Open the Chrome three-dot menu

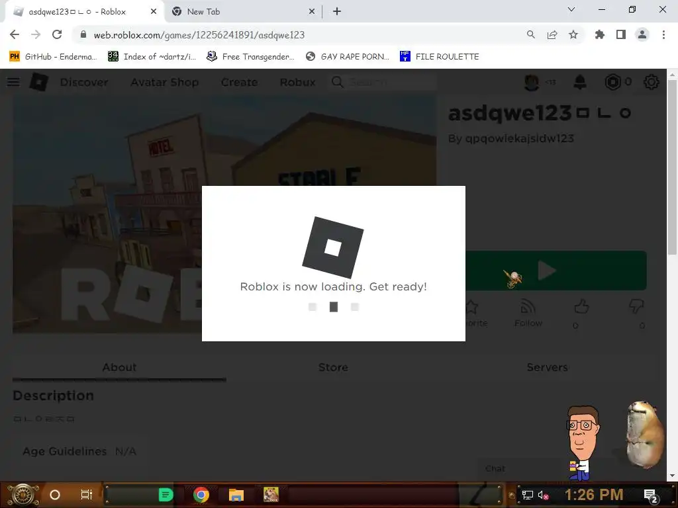click(663, 34)
